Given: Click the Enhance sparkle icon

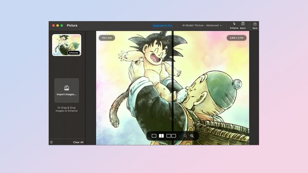Looking at the screenshot, I should point(234,24).
